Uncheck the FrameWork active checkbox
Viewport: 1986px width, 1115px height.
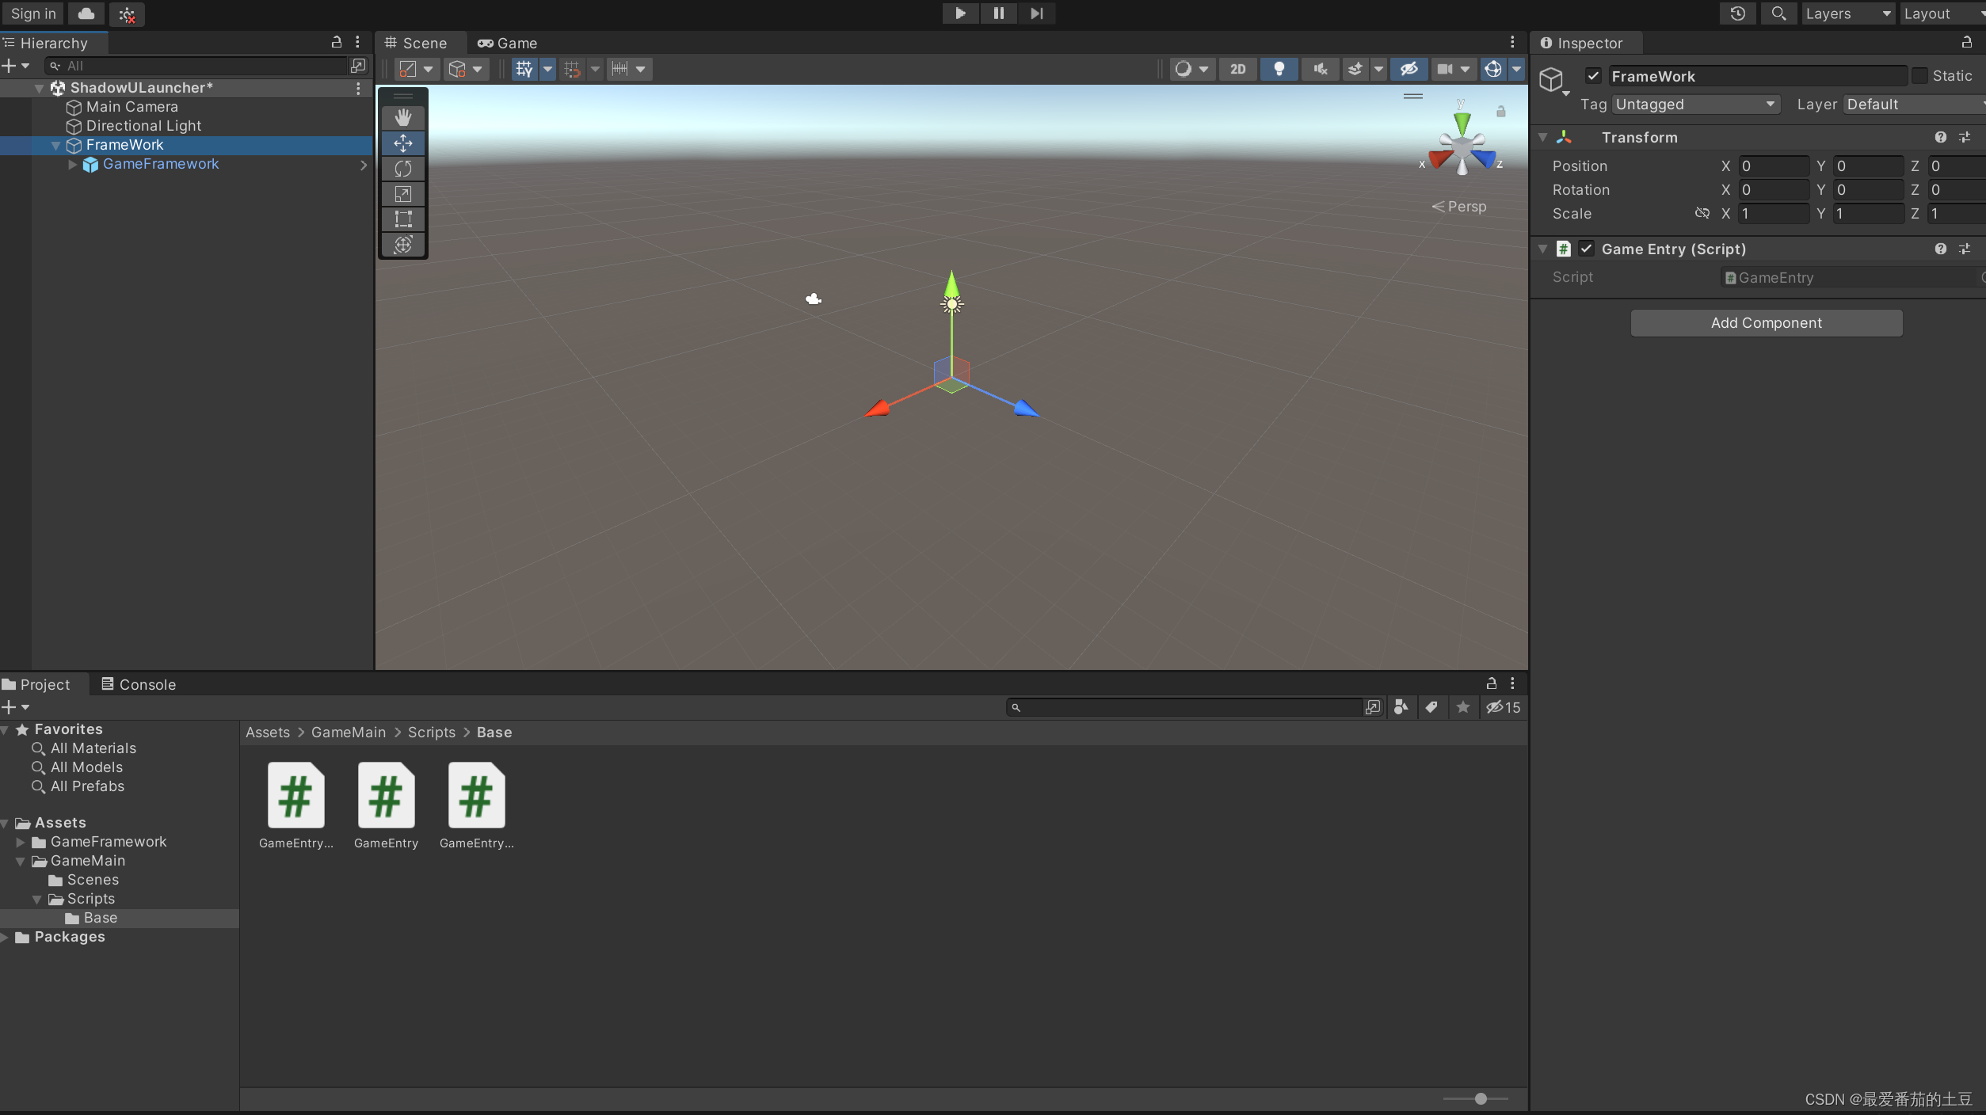tap(1594, 76)
